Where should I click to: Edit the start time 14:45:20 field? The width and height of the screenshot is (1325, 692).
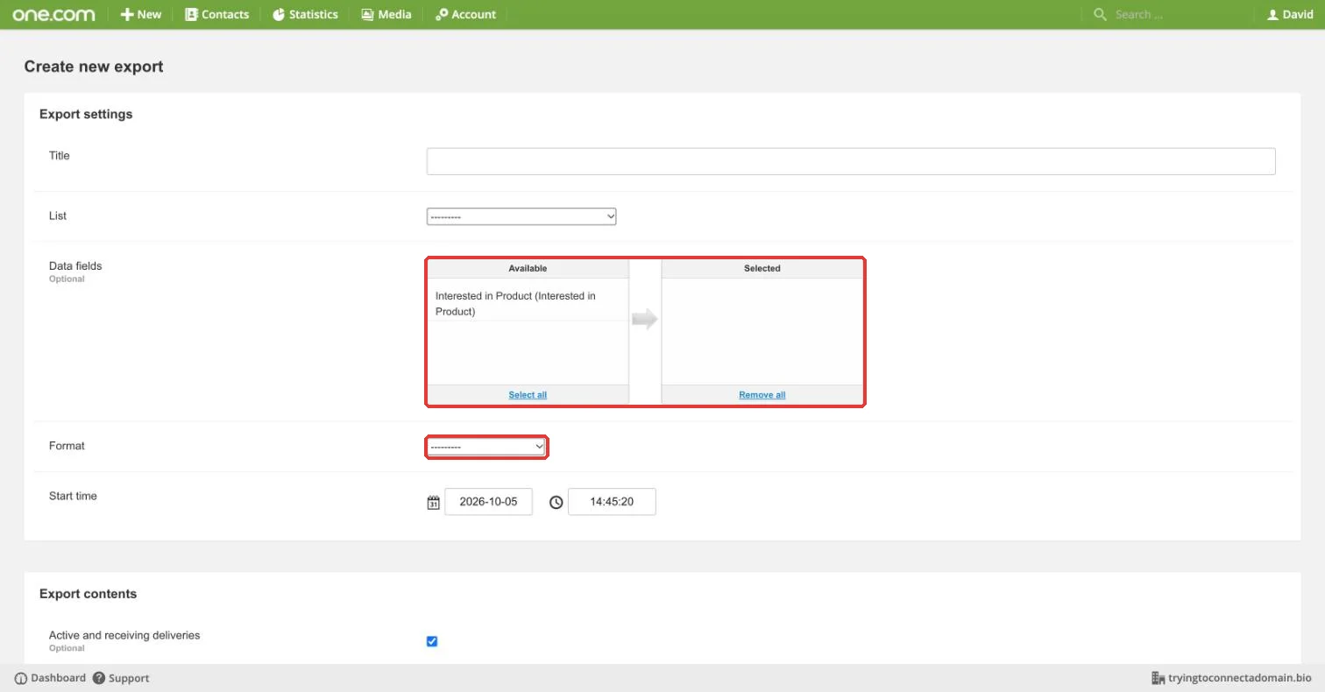(612, 502)
